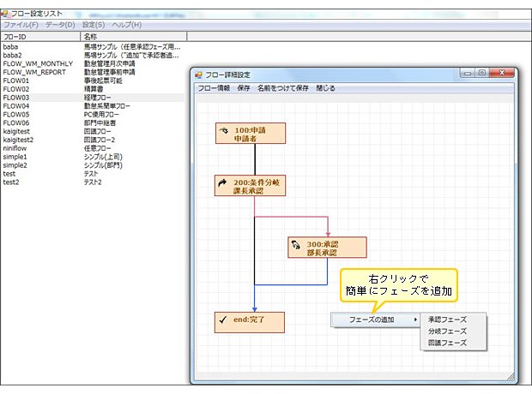Open the ヘルプ(H) menu
Screen dimensions: 532x394
click(126, 25)
